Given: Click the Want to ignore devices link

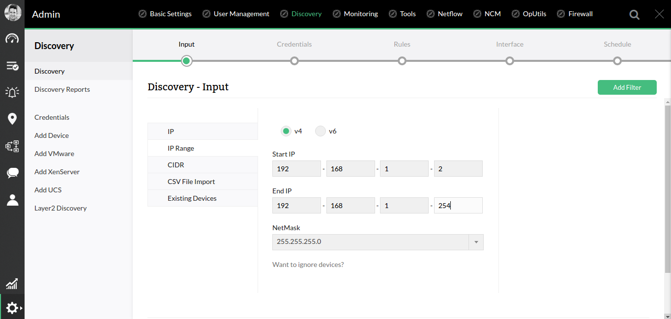Looking at the screenshot, I should point(308,265).
